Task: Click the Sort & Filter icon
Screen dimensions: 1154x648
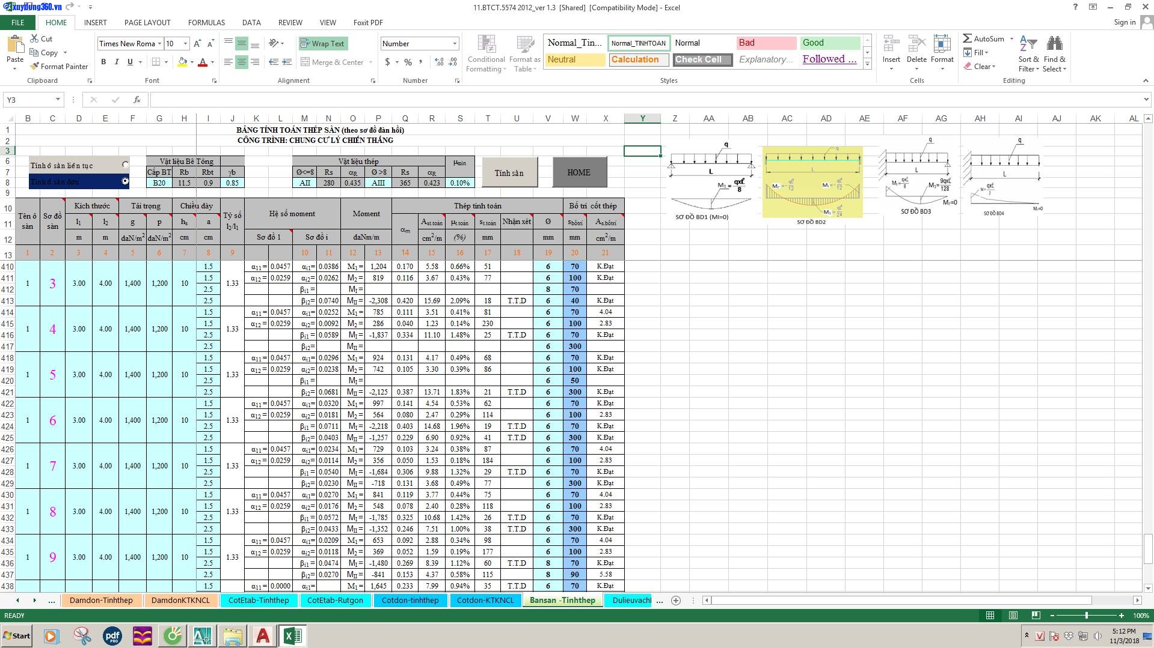Action: [1028, 53]
